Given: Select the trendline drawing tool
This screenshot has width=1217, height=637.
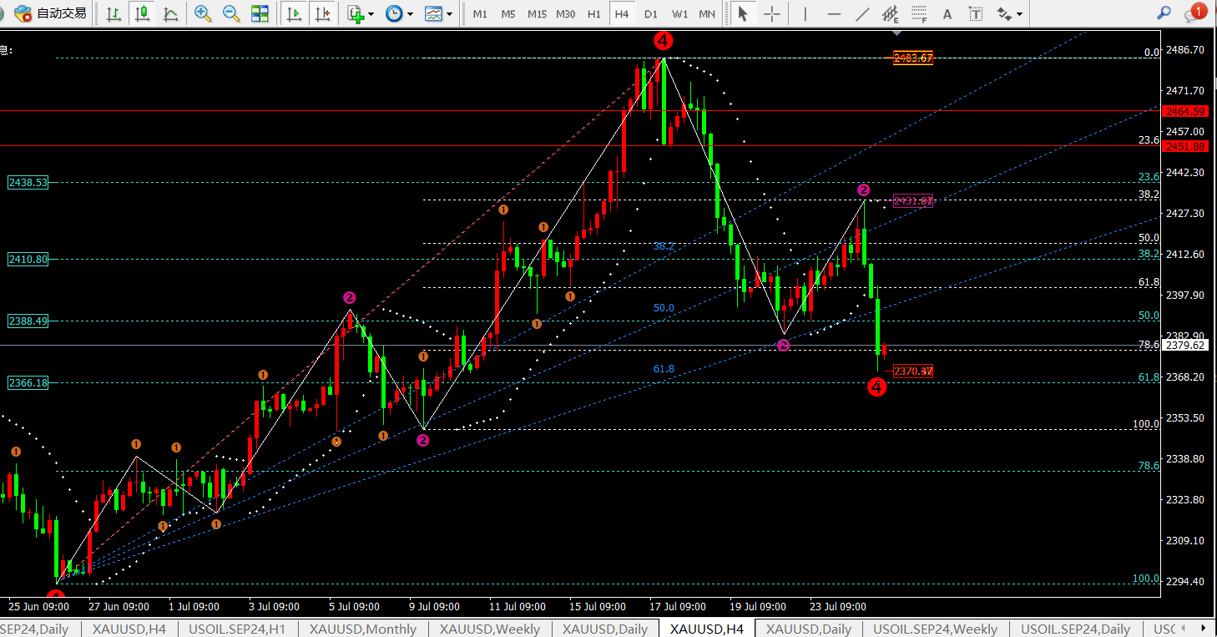Looking at the screenshot, I should pyautogui.click(x=862, y=13).
